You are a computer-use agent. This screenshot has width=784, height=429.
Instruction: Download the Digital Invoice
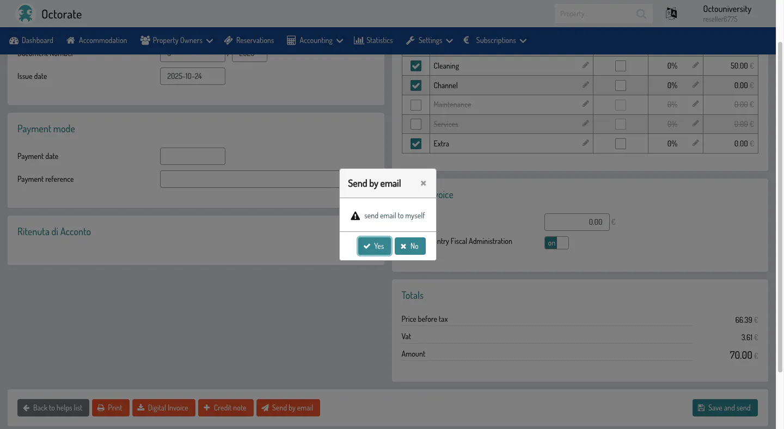[x=163, y=408]
